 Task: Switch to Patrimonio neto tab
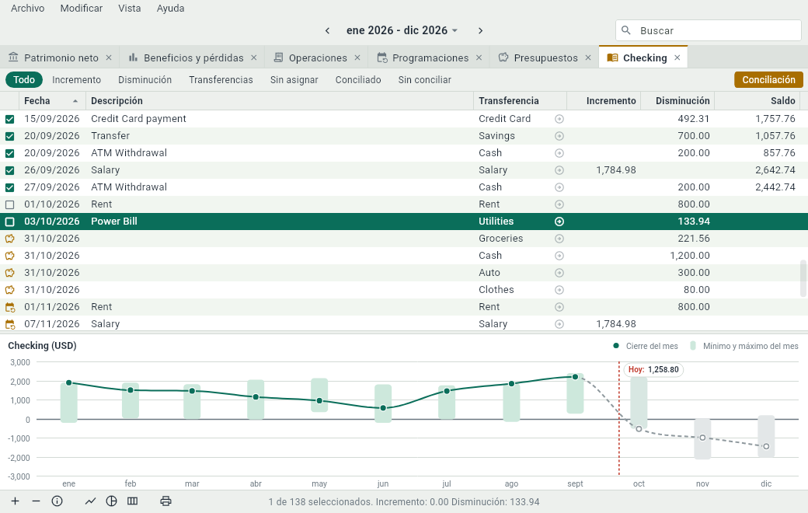[x=61, y=58]
